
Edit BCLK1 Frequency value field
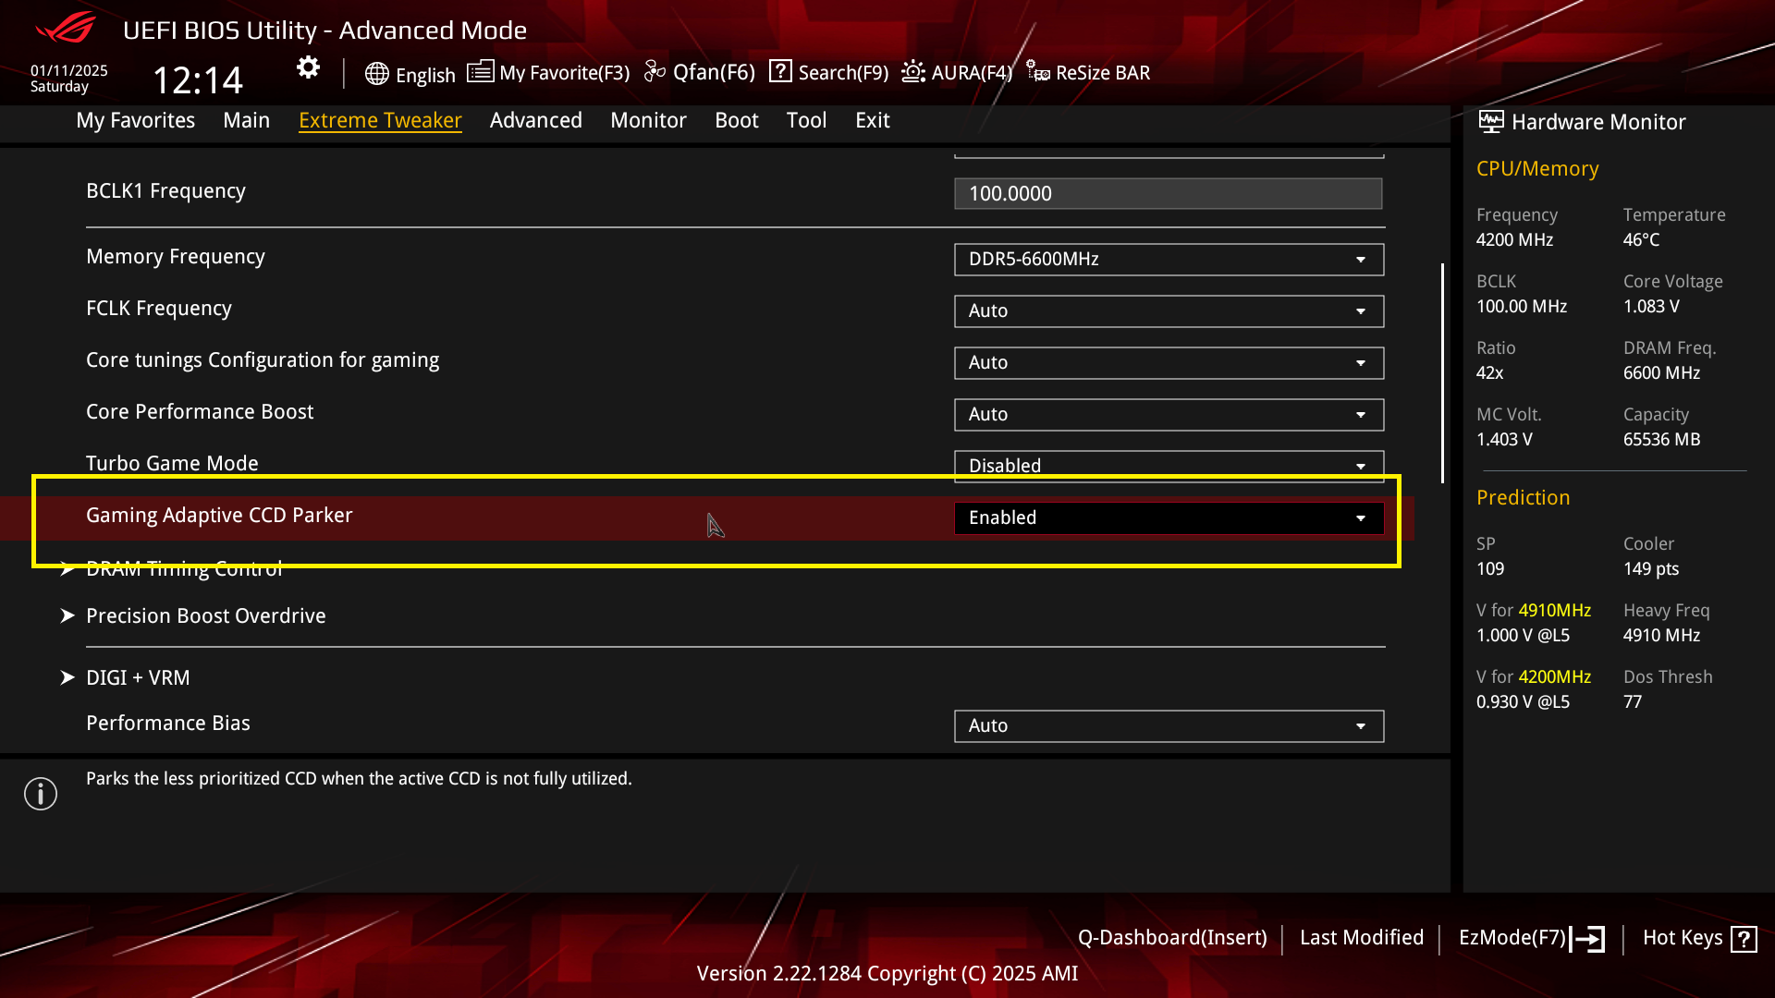(x=1169, y=193)
